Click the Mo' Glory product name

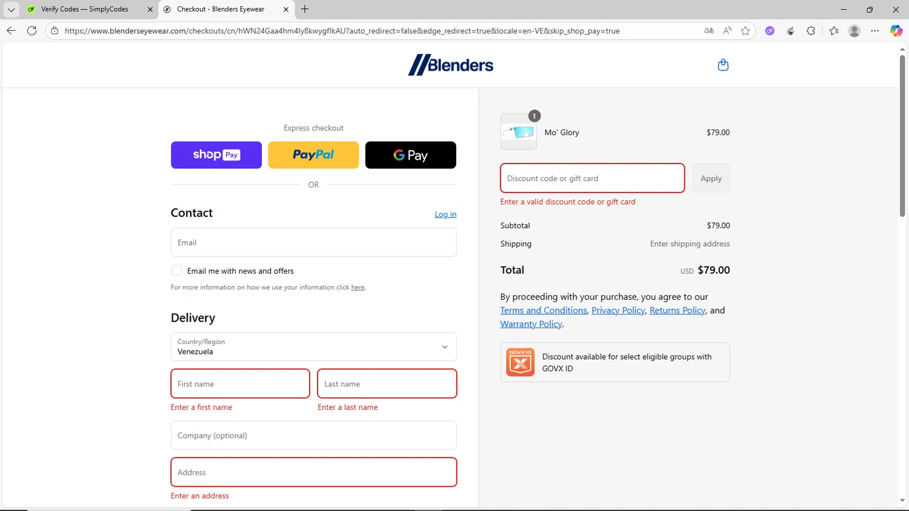[562, 132]
